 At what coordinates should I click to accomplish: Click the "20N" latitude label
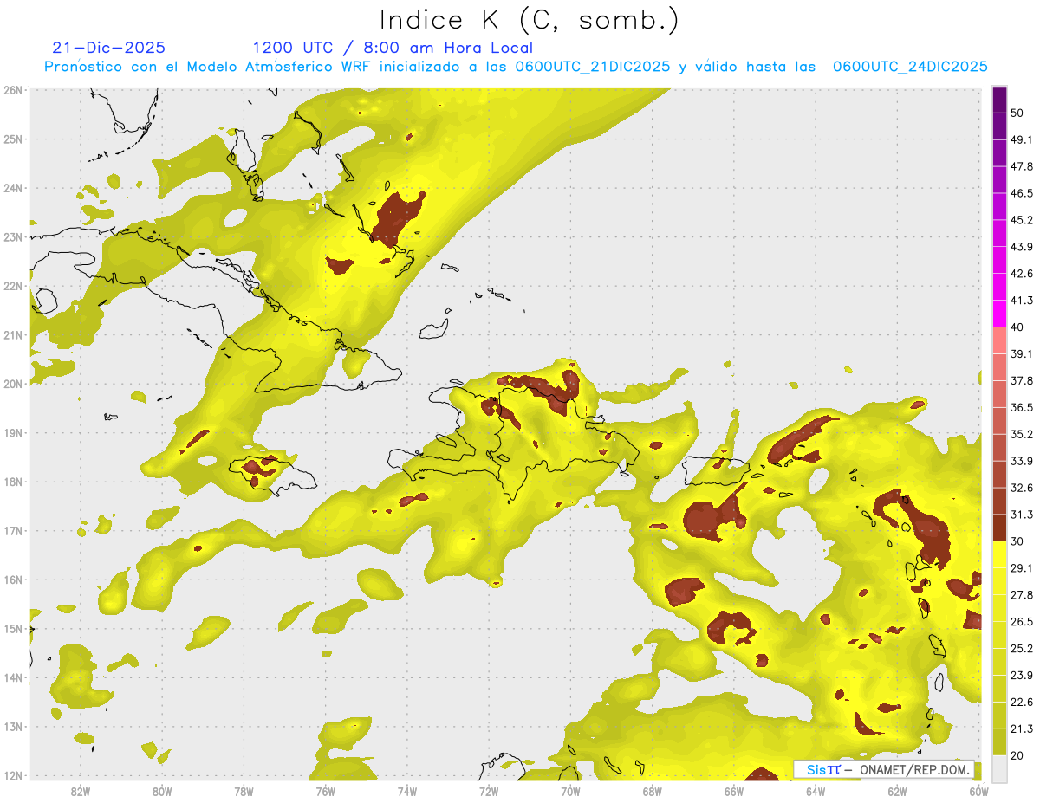(13, 384)
